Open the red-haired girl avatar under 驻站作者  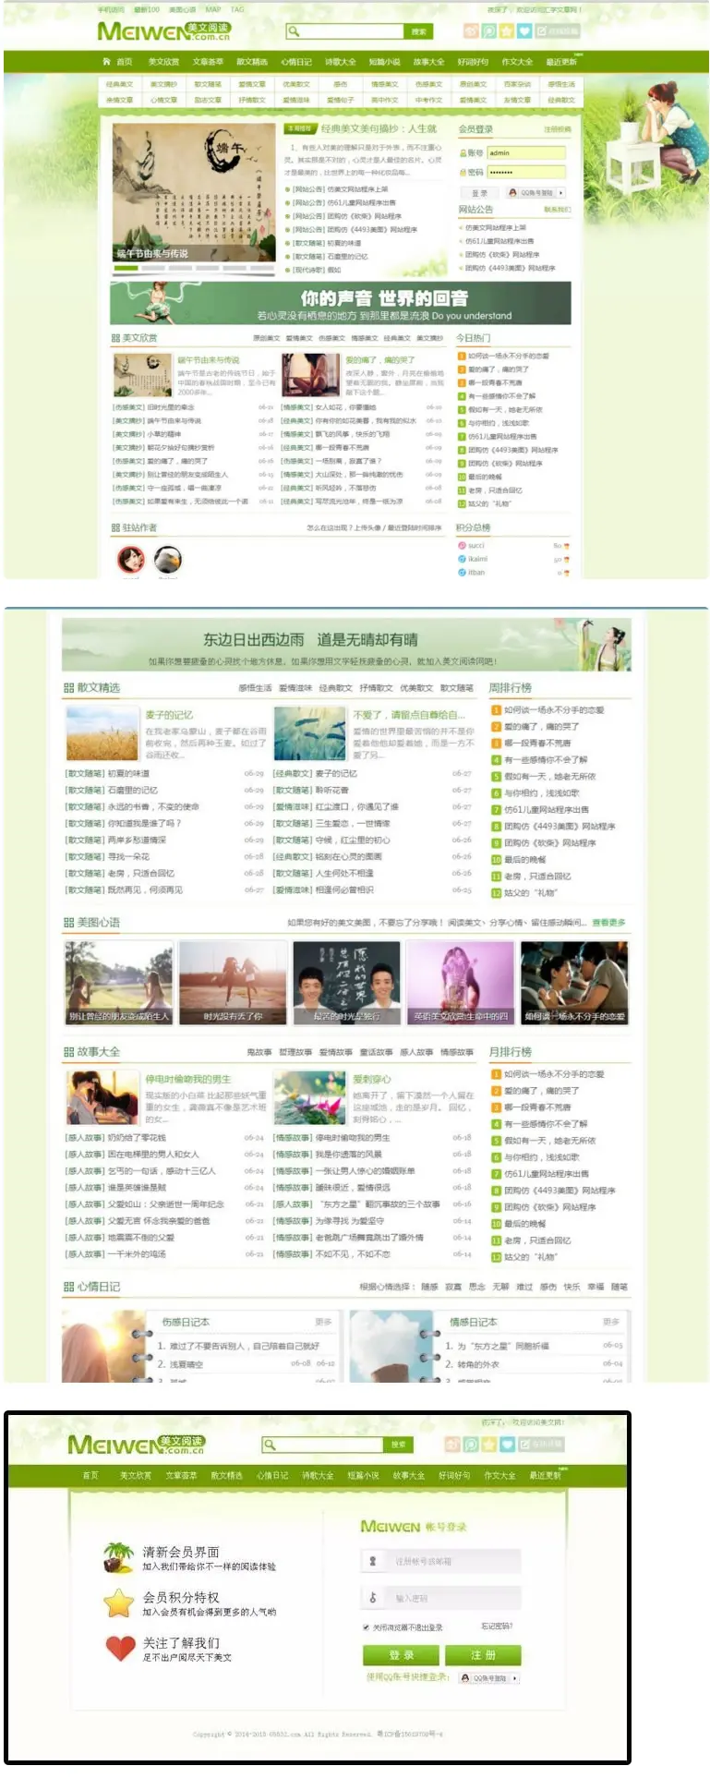(x=131, y=559)
